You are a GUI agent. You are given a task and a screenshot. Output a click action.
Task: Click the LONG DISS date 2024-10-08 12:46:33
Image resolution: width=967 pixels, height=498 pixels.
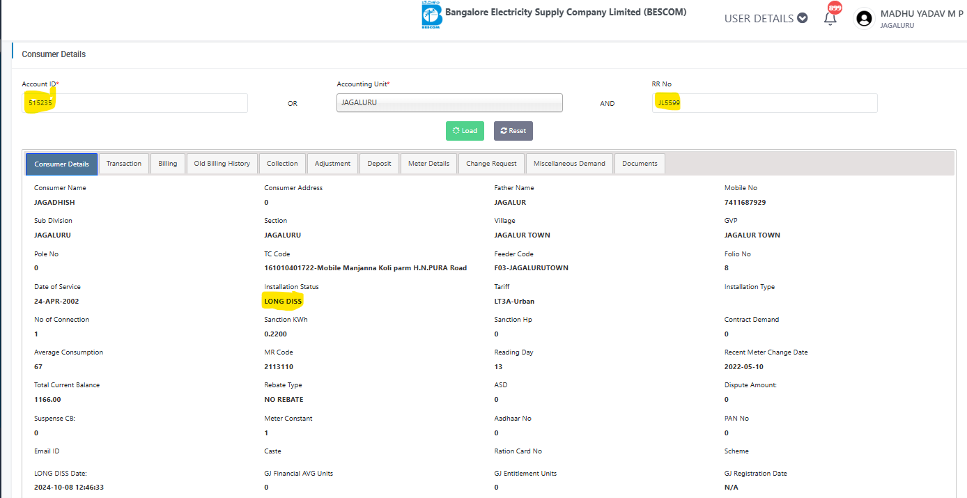69,488
